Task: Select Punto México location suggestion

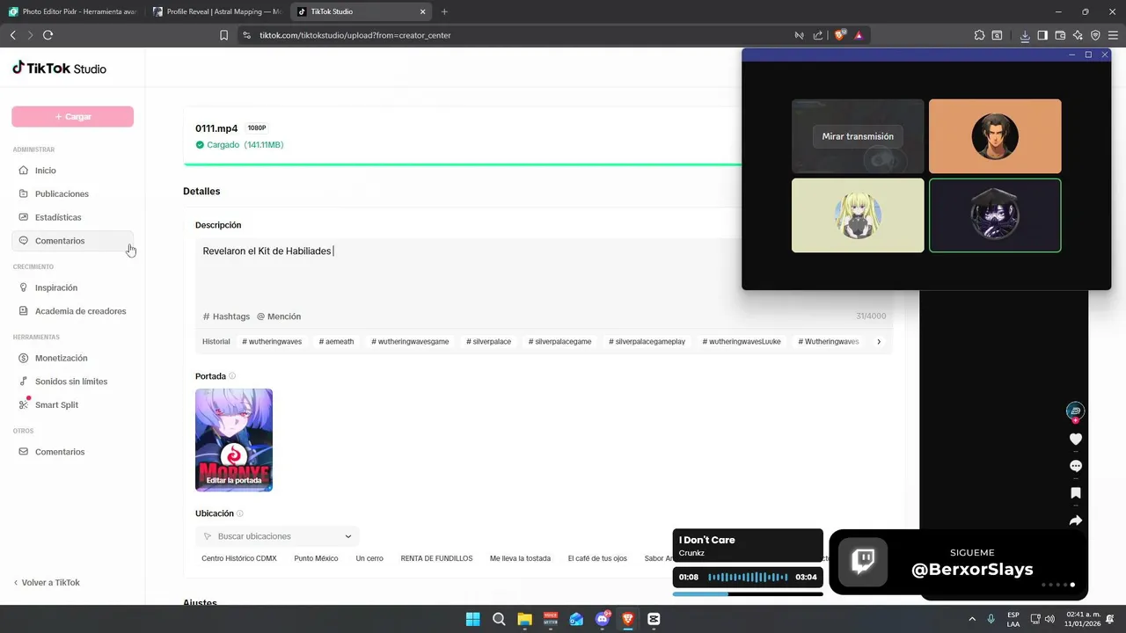Action: [316, 558]
